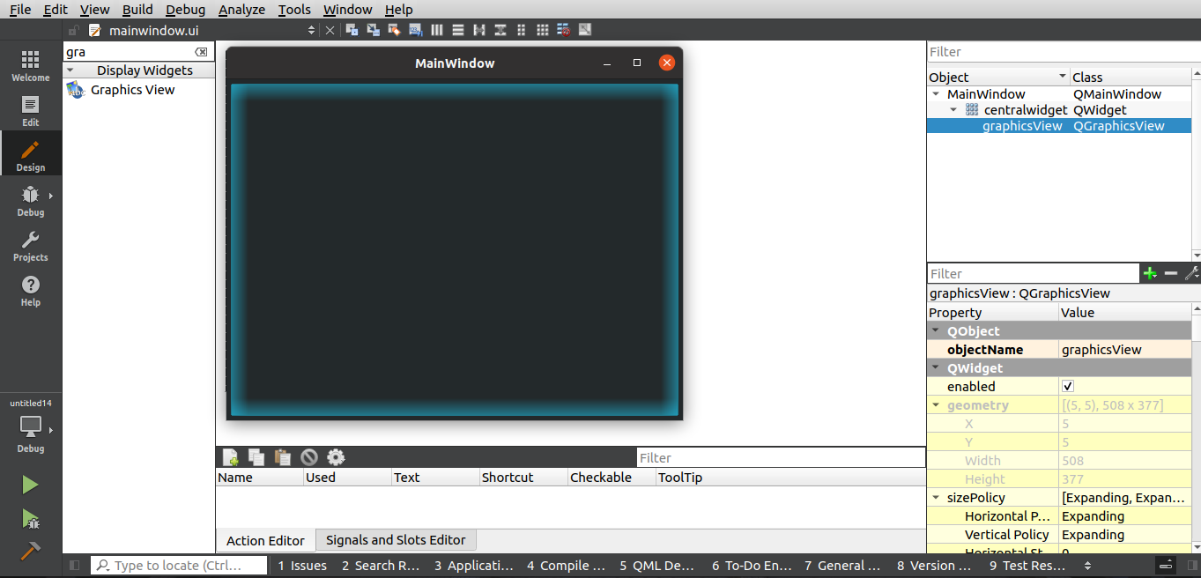The height and width of the screenshot is (578, 1201).
Task: Open the untitled14 kit selector monitor icon
Action: (x=30, y=426)
